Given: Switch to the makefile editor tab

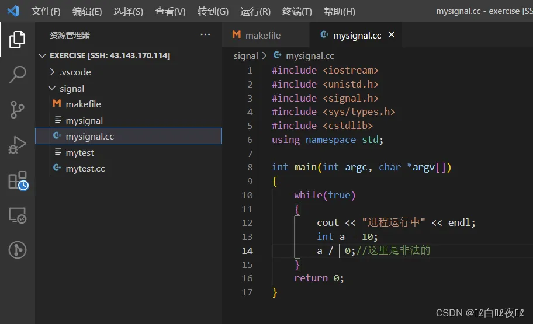Looking at the screenshot, I should (262, 36).
